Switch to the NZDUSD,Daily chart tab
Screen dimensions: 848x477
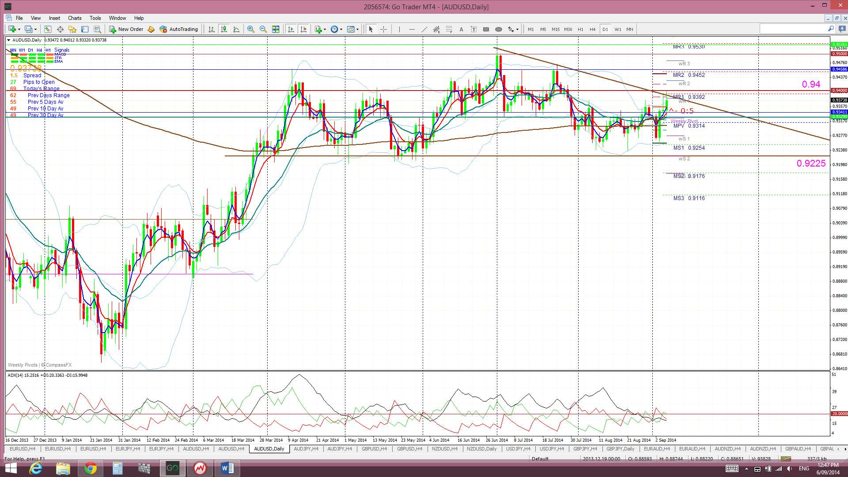coord(481,449)
